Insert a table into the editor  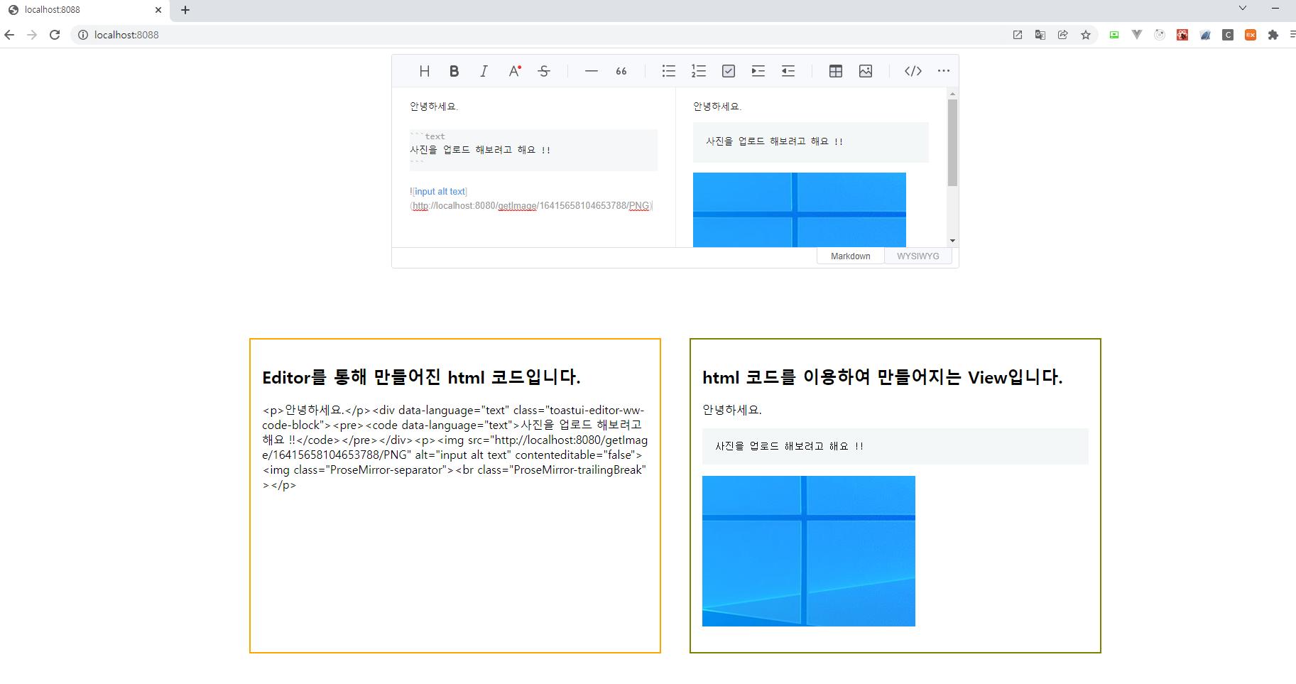click(836, 71)
